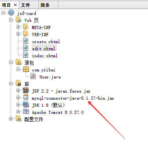This screenshot has height=146, width=148.
Task: Collapse the 库 libraries node
Action: (11, 83)
